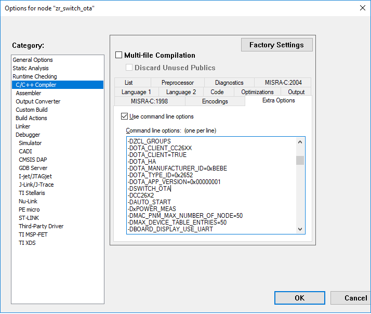Screen dimensions: 371x314
Task: Switch to the Preprocessor tab
Action: (x=177, y=83)
